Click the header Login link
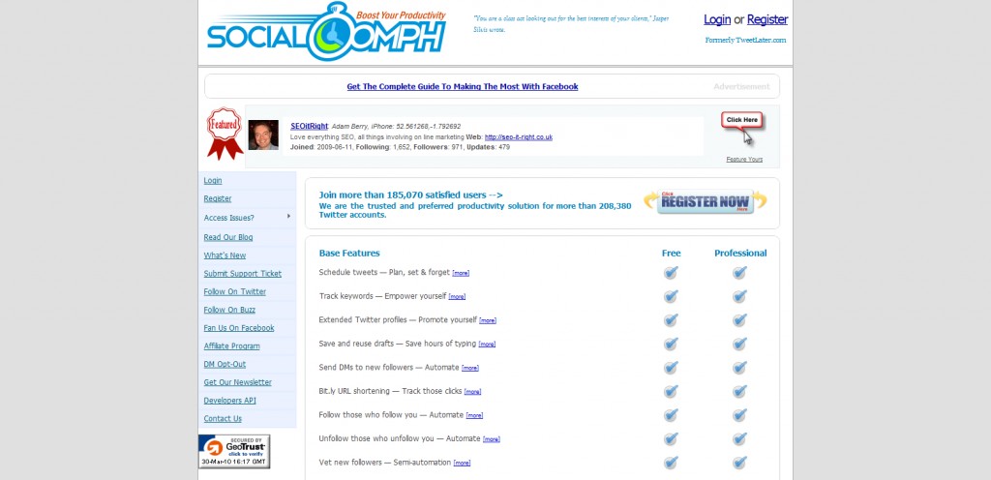The height and width of the screenshot is (480, 991). (717, 19)
